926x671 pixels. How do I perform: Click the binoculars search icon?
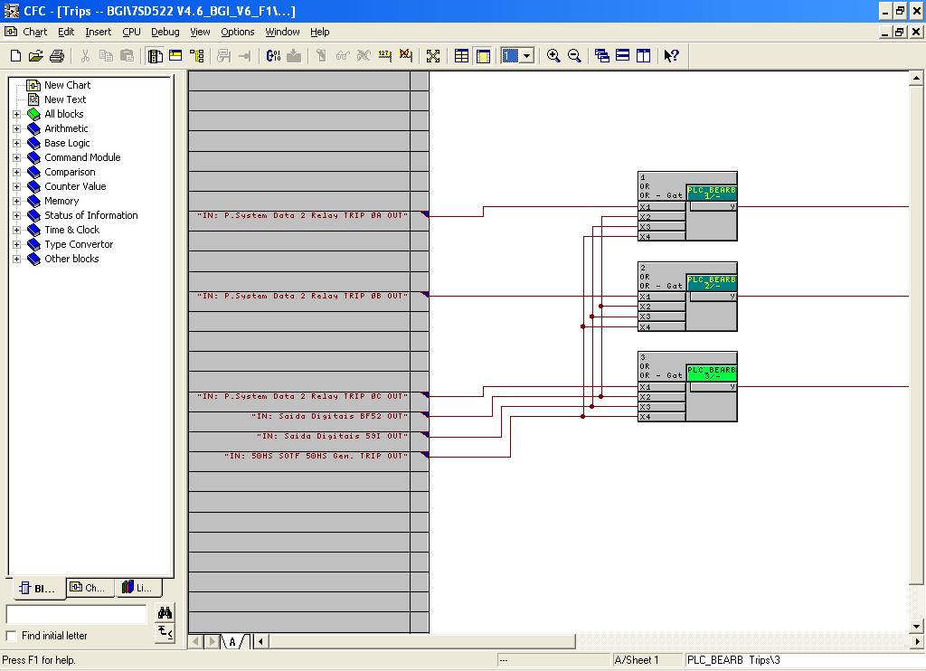click(165, 612)
